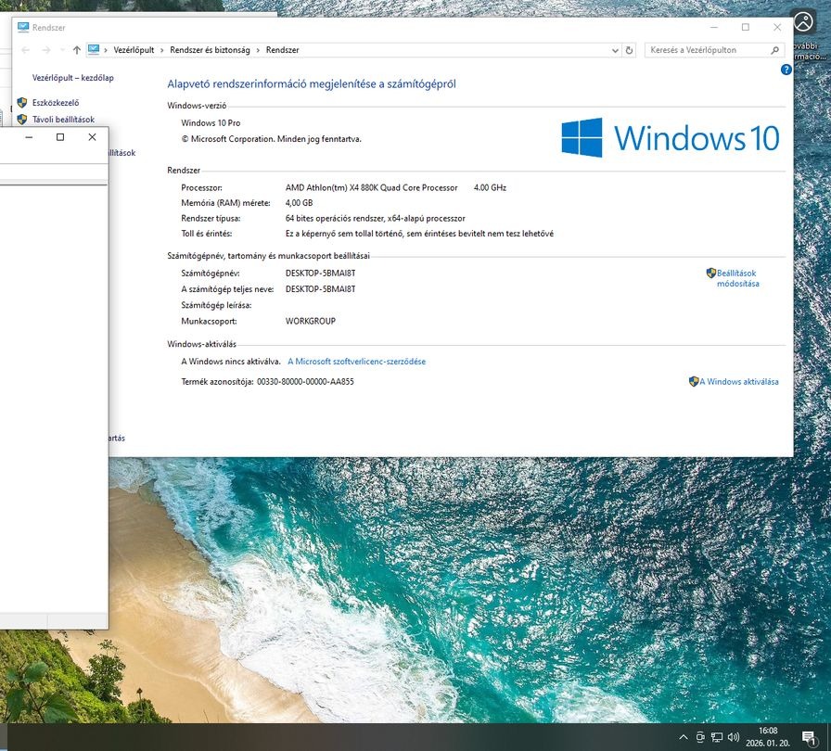831x751 pixels.
Task: Select the Vezérlőpult breadcrumb
Action: pyautogui.click(x=134, y=50)
